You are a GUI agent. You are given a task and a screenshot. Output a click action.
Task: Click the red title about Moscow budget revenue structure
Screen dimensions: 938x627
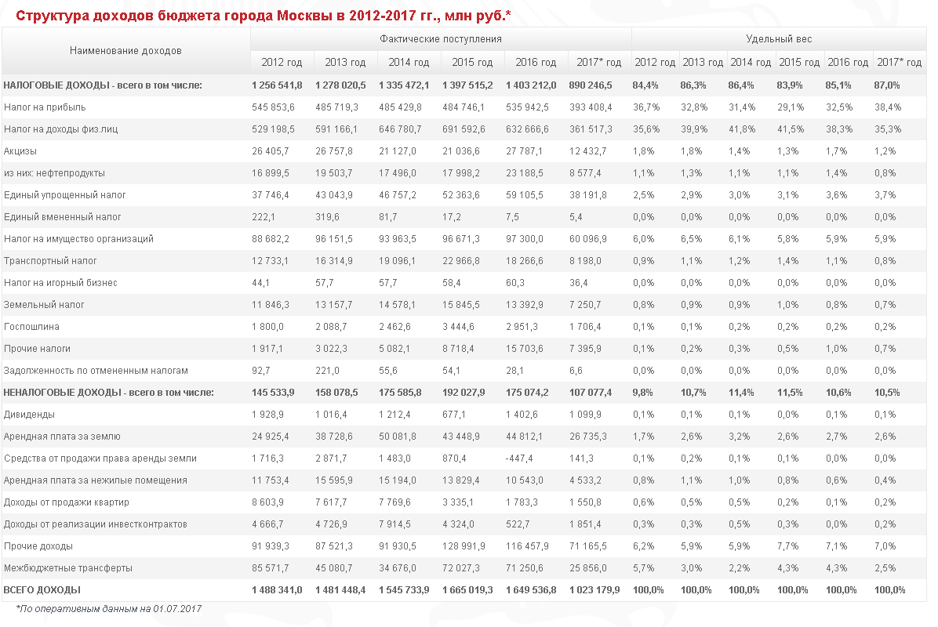[264, 16]
